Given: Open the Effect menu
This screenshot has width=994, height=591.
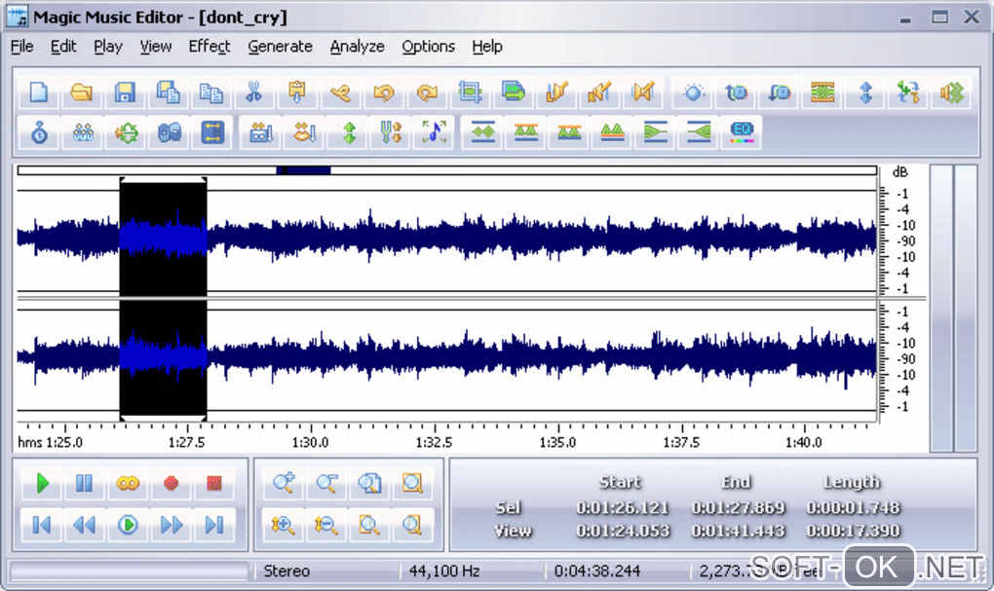Looking at the screenshot, I should (210, 46).
